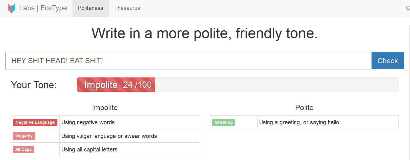Viewport: 410px width, 160px height.
Task: Focus the text input containing HEY SHIT HEAD
Action: click(188, 61)
